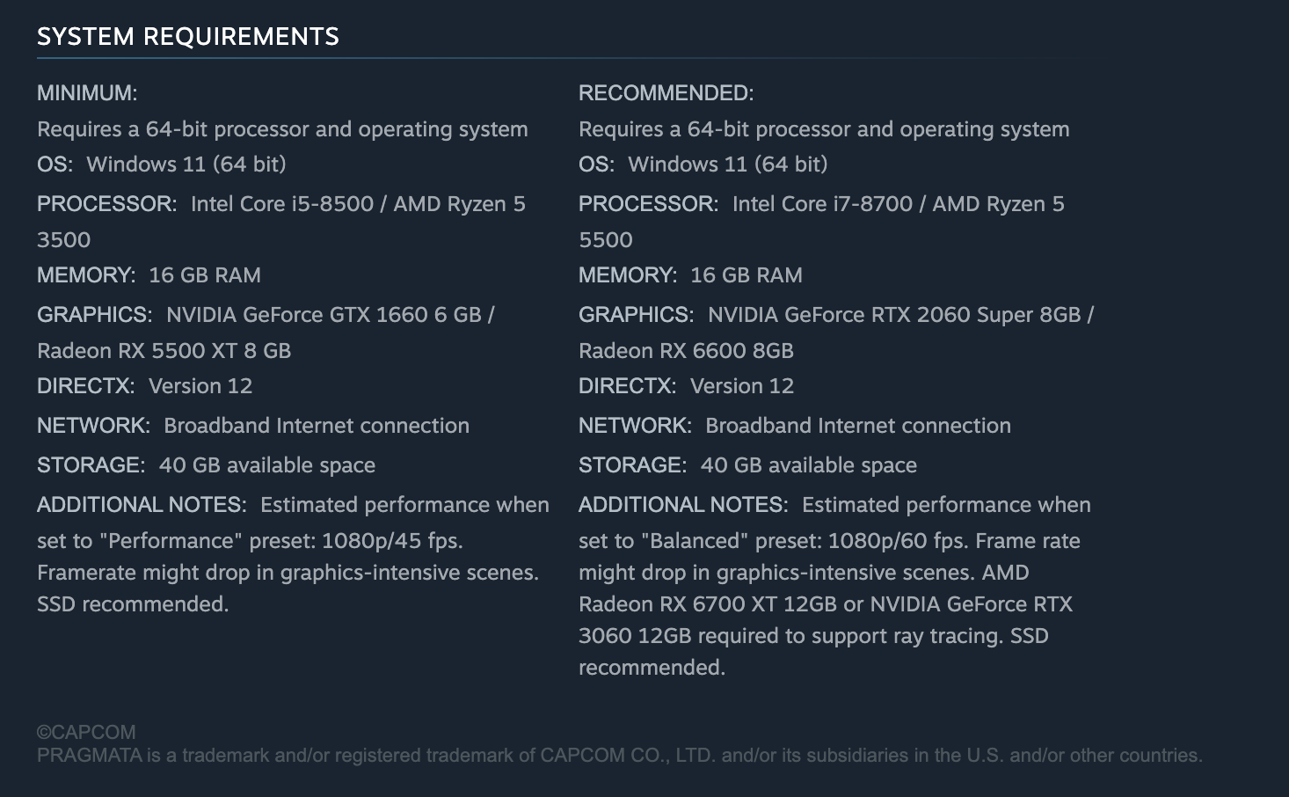This screenshot has height=797, width=1289.
Task: Click the RECOMMENDED column label
Action: coord(666,93)
